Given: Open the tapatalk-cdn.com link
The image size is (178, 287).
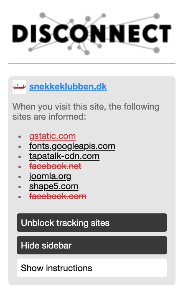Looking at the screenshot, I should 64,156.
